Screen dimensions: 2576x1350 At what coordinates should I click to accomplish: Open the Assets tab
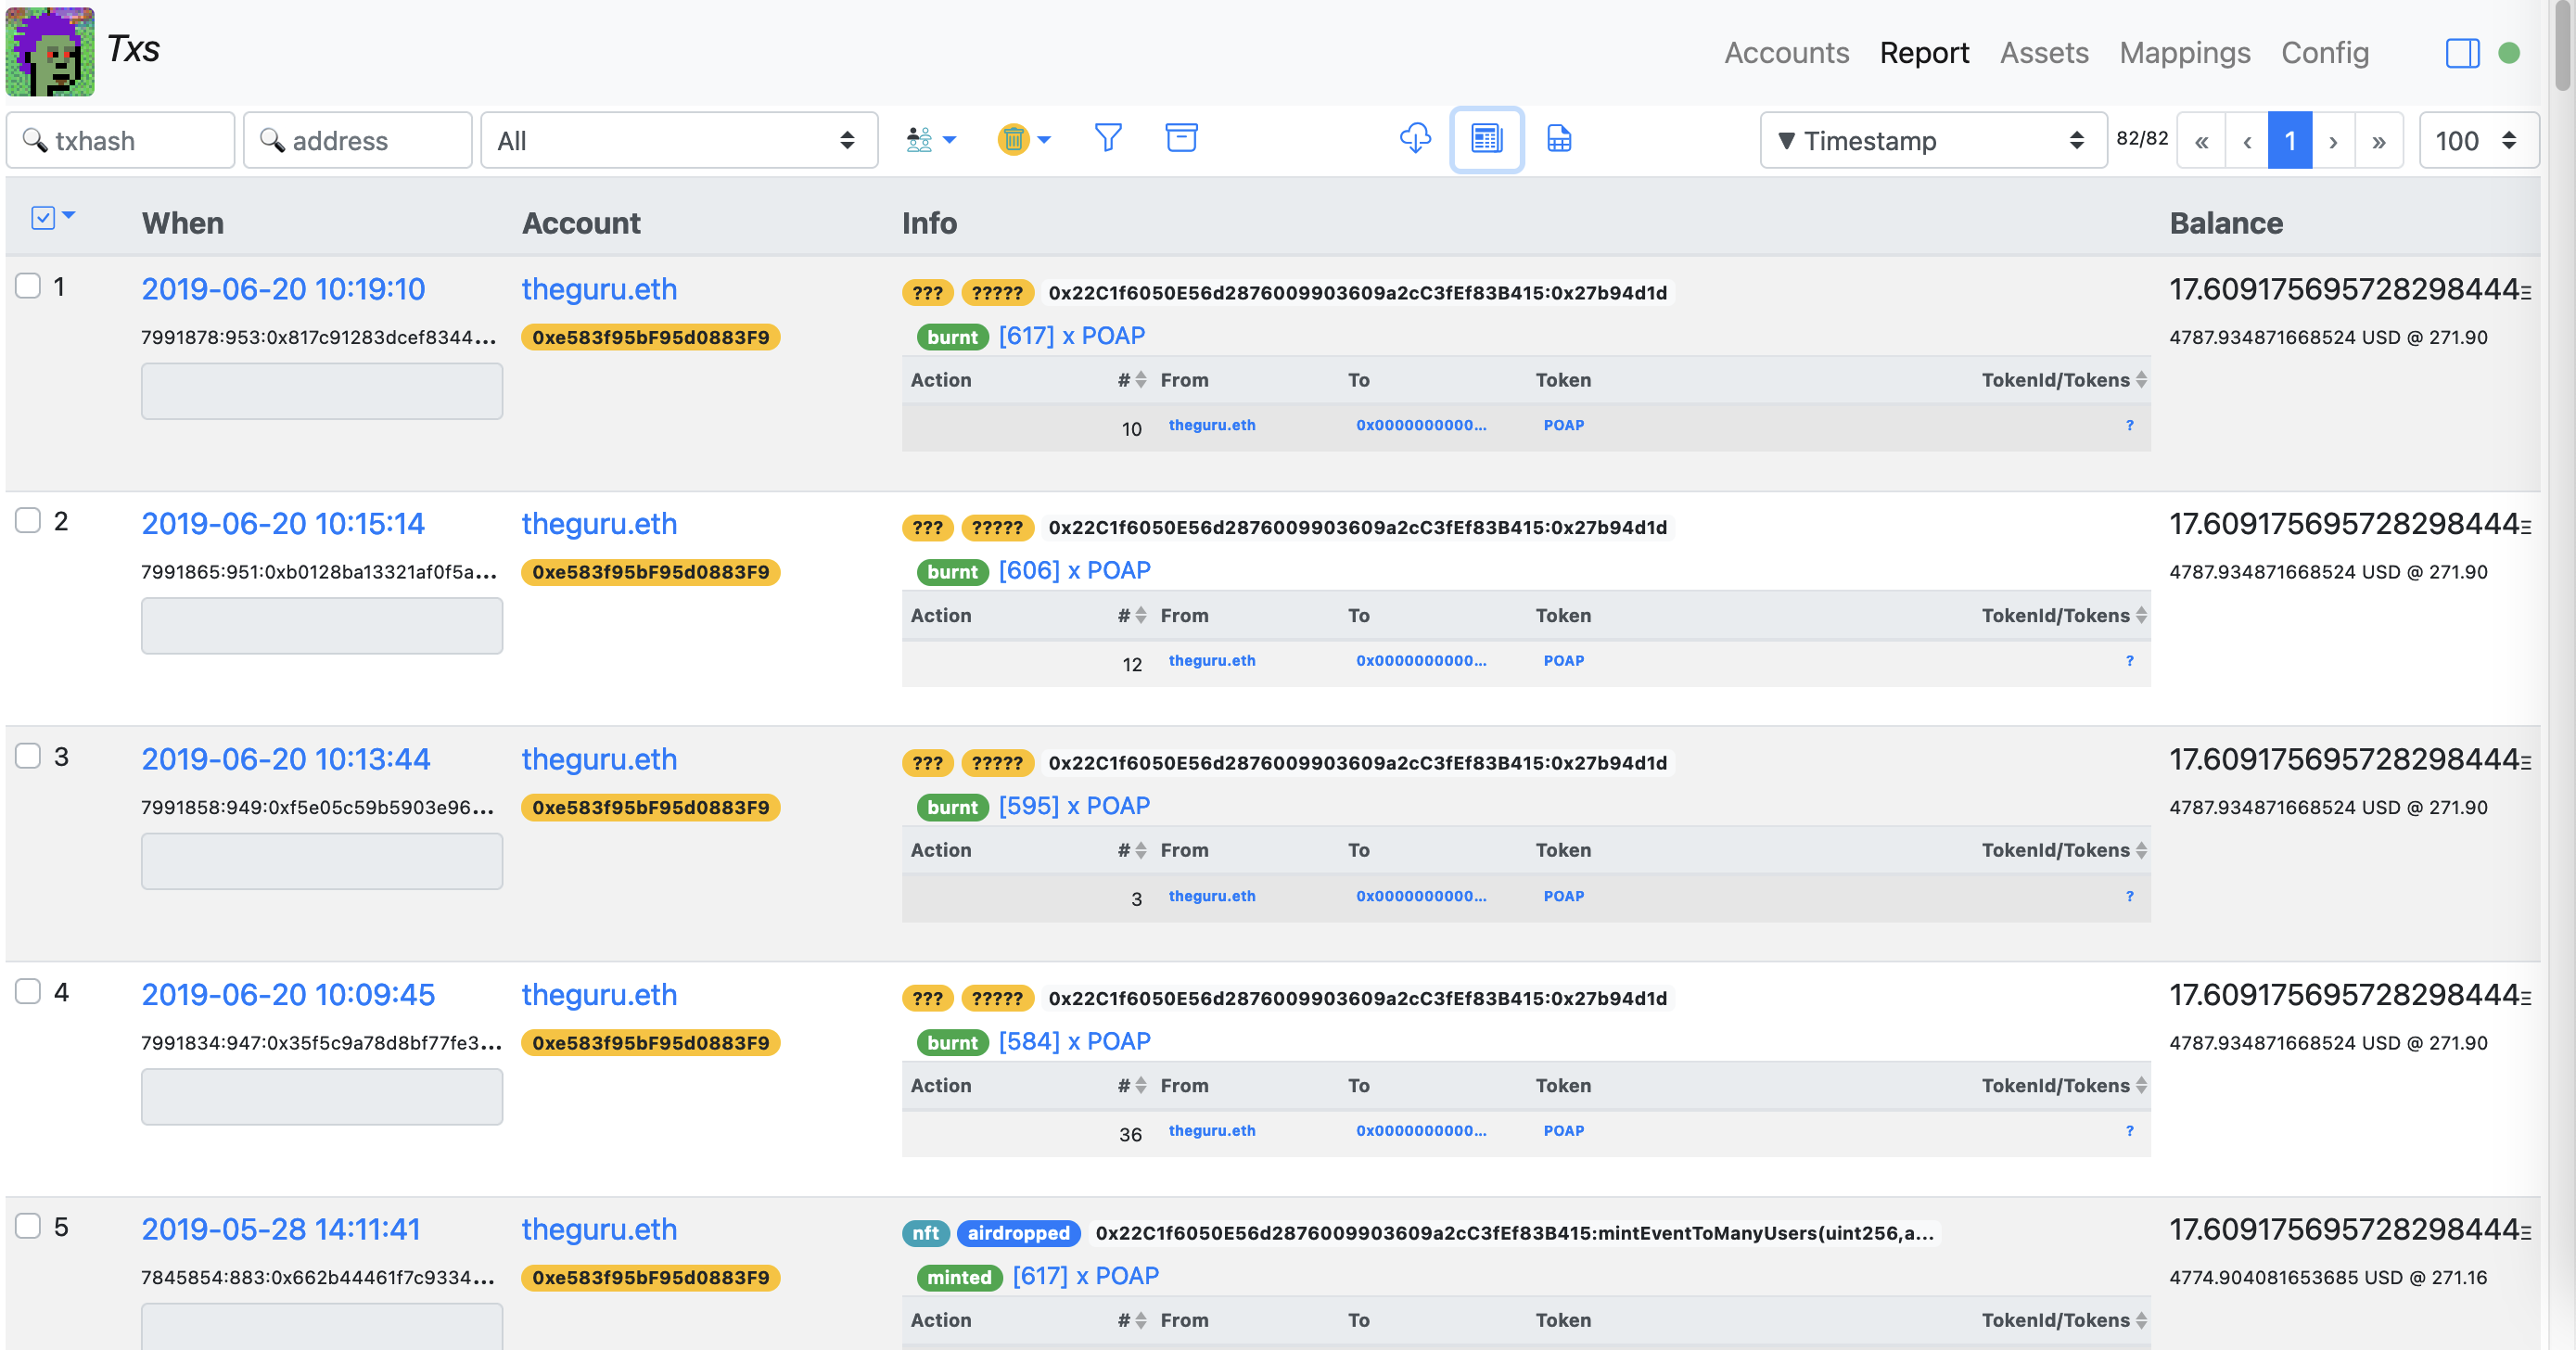(x=2044, y=52)
